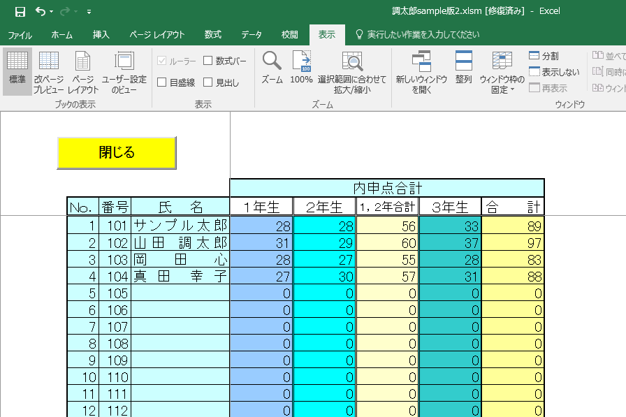The width and height of the screenshot is (626, 417).
Task: Select the 1年生 column header
Action: pos(261,207)
